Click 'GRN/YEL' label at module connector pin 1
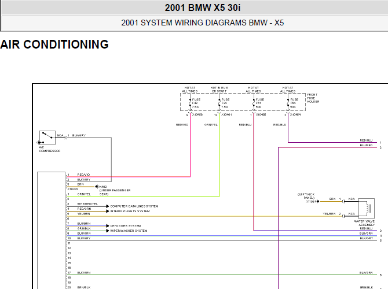 pyautogui.click(x=84, y=194)
